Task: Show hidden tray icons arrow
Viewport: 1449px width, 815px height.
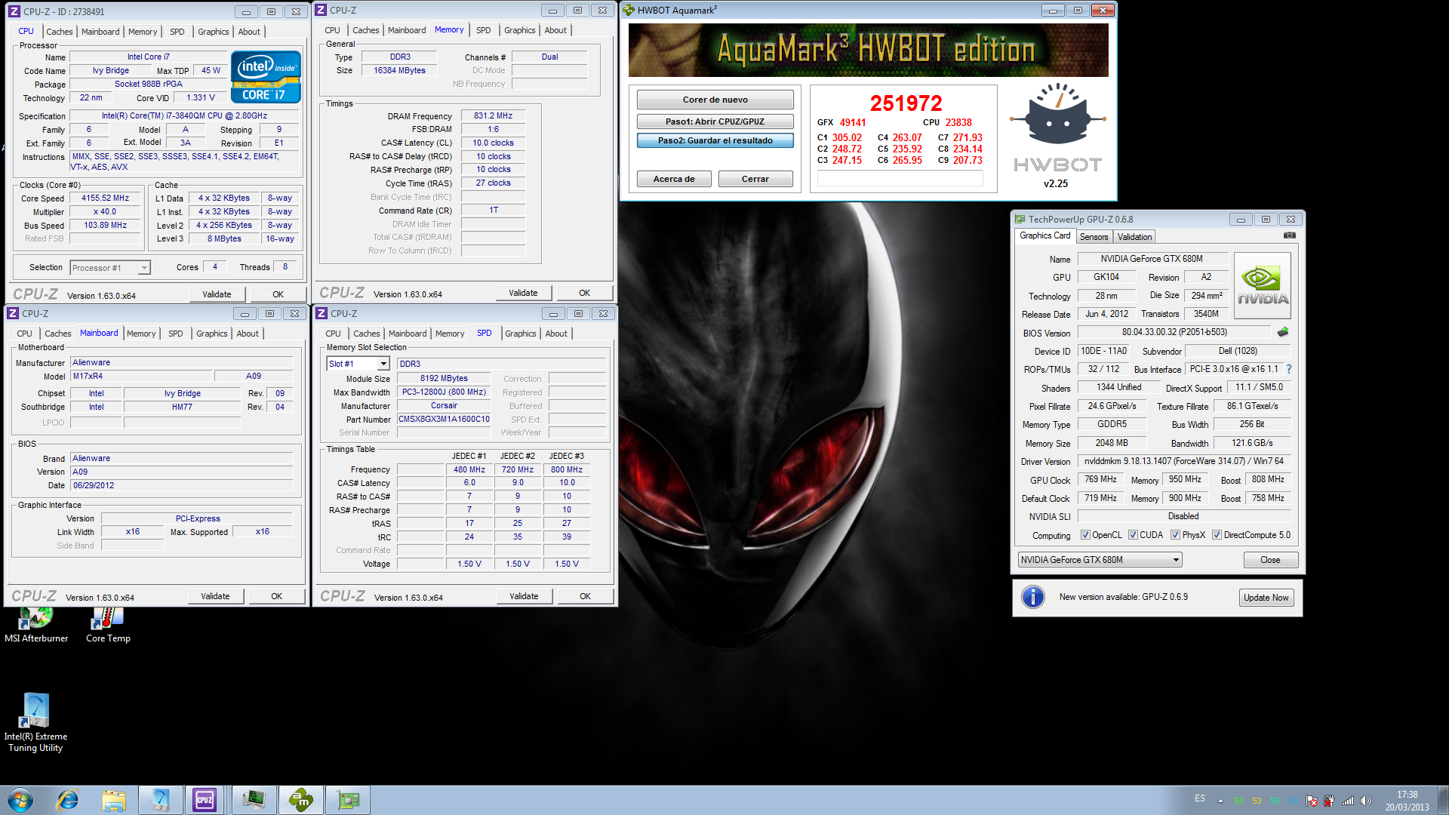Action: pos(1220,801)
